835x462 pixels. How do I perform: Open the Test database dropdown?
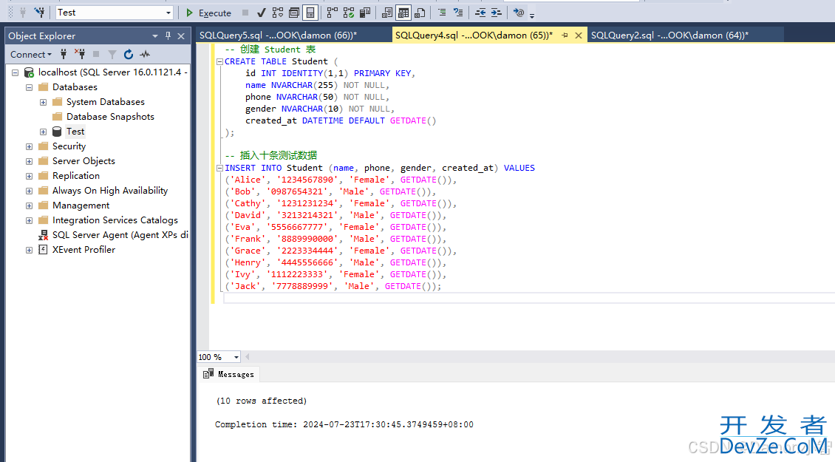[x=168, y=13]
